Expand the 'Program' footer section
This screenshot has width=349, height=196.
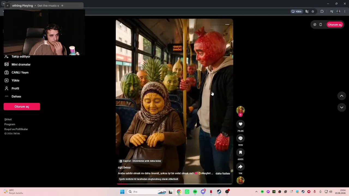pyautogui.click(x=10, y=124)
